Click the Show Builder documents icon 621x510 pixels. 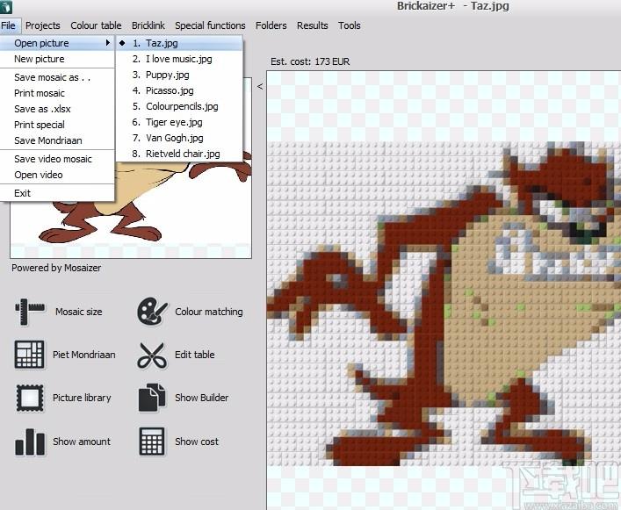152,398
